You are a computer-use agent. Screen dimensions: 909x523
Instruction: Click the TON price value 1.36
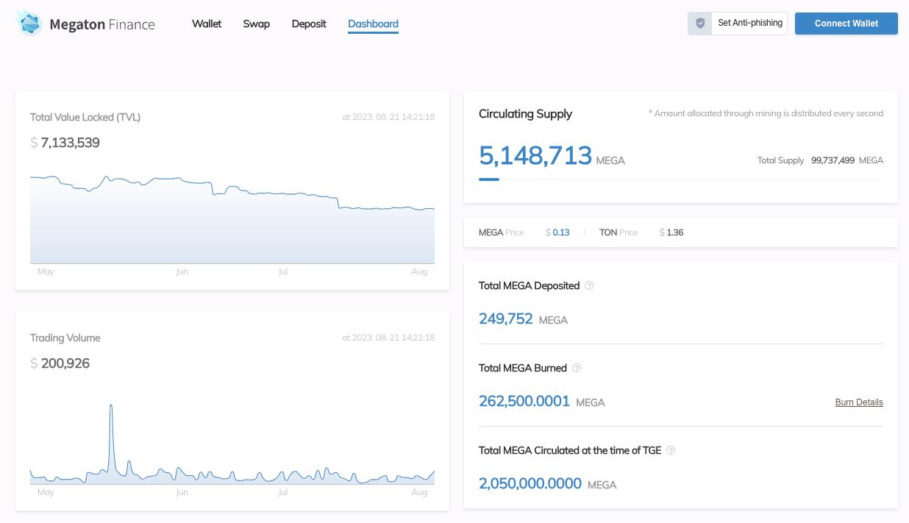click(674, 232)
